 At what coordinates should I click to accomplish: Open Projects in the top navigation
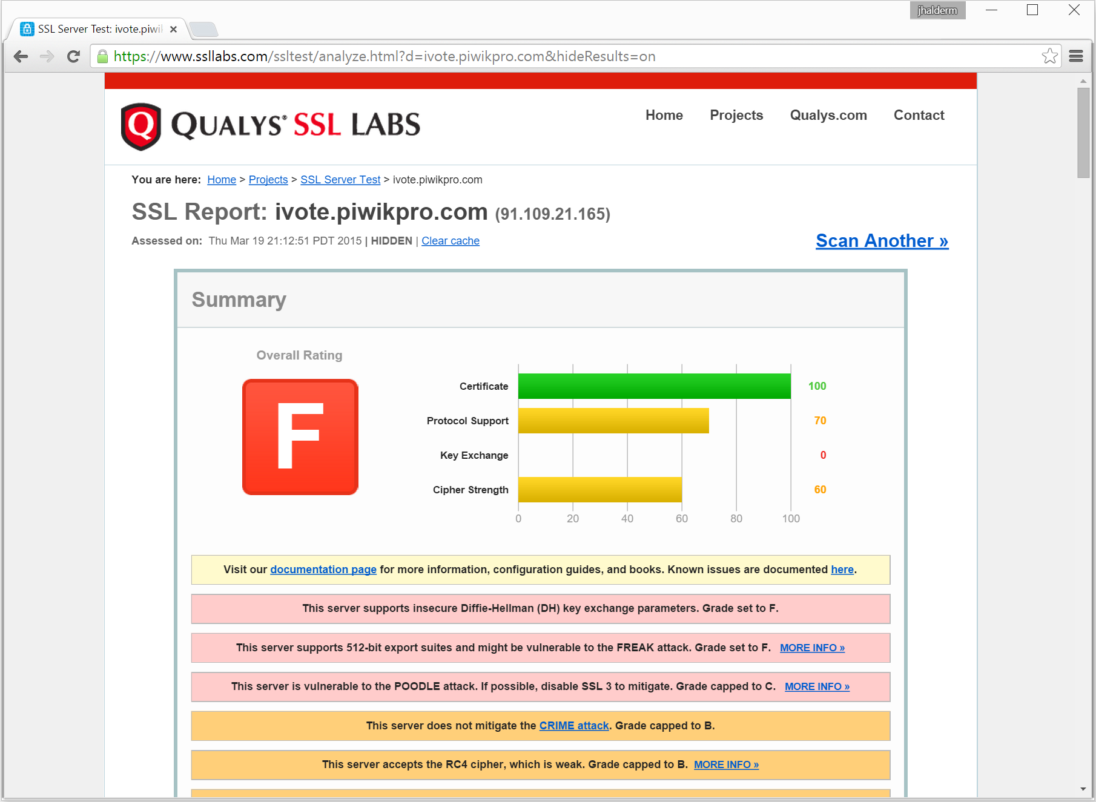(x=736, y=115)
